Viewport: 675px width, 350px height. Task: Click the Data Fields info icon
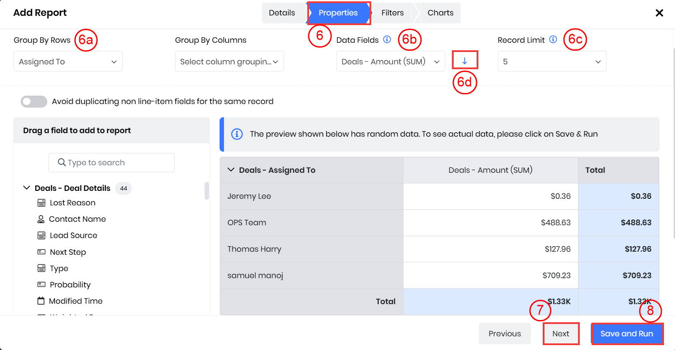point(387,39)
